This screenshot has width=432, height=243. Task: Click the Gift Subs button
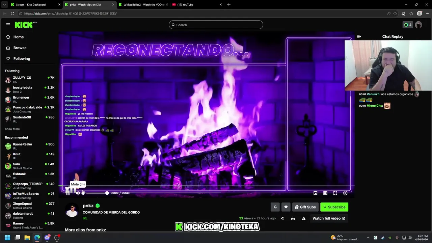click(305, 207)
